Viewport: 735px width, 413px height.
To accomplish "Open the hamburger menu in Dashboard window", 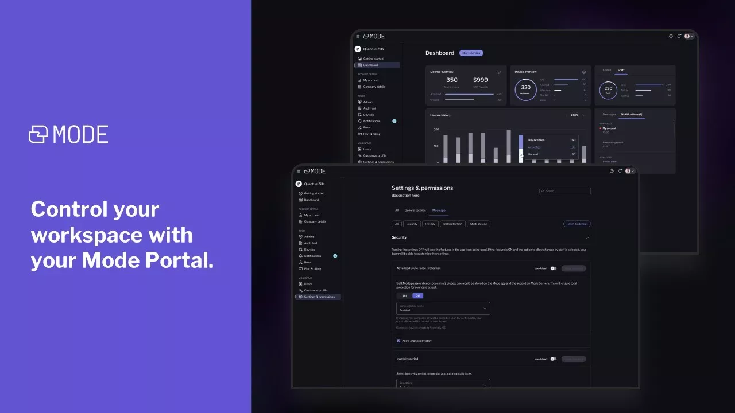I will pyautogui.click(x=358, y=36).
